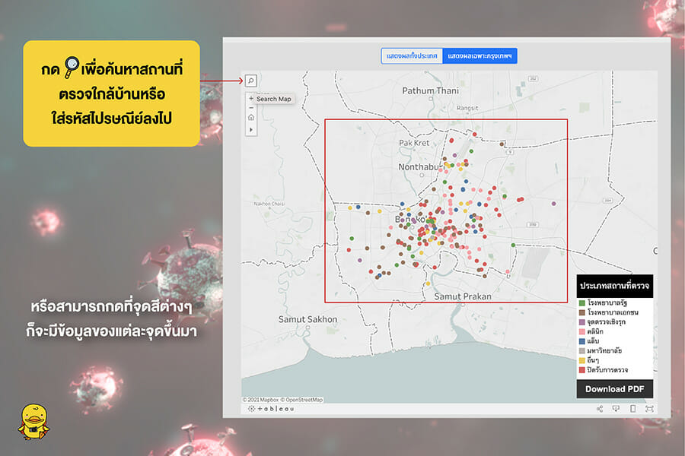This screenshot has height=456, width=685.
Task: Click the map search magnifier icon
Action: [251, 81]
